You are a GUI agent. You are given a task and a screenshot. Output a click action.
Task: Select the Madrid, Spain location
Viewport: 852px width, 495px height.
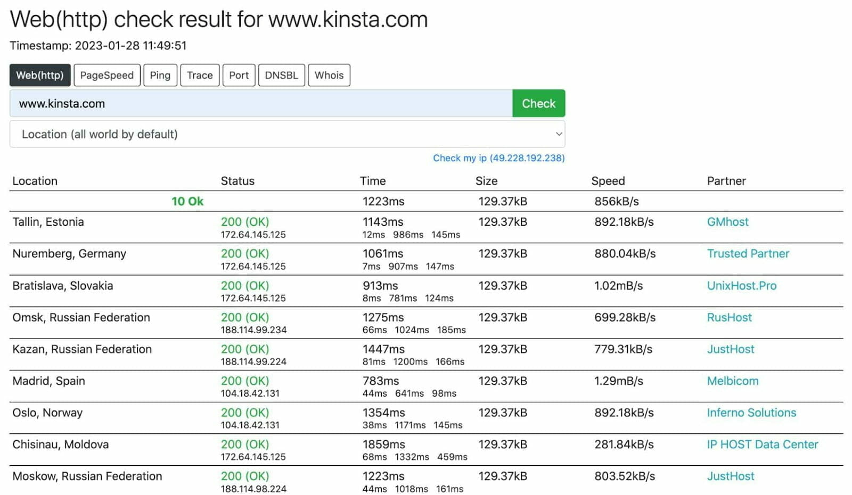point(49,381)
